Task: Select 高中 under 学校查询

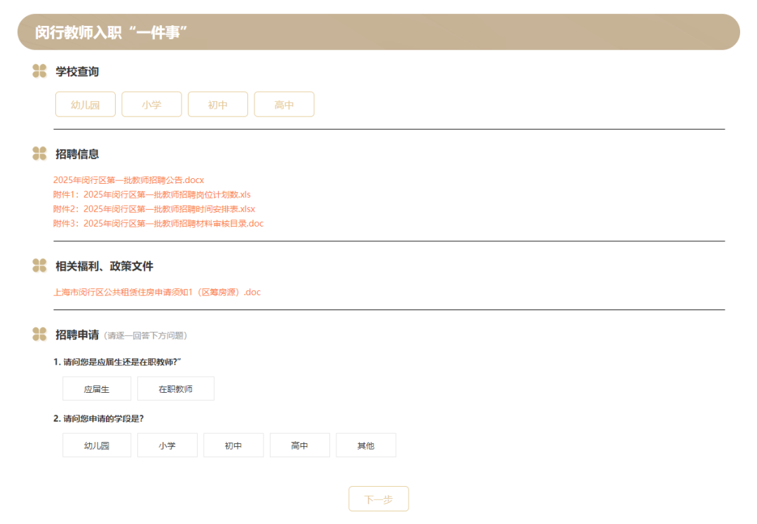Action: [284, 104]
